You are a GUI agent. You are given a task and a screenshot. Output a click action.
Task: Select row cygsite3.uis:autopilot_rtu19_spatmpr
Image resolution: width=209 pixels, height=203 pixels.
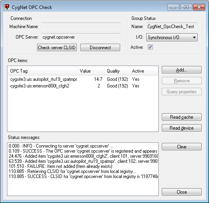pyautogui.click(x=83, y=79)
